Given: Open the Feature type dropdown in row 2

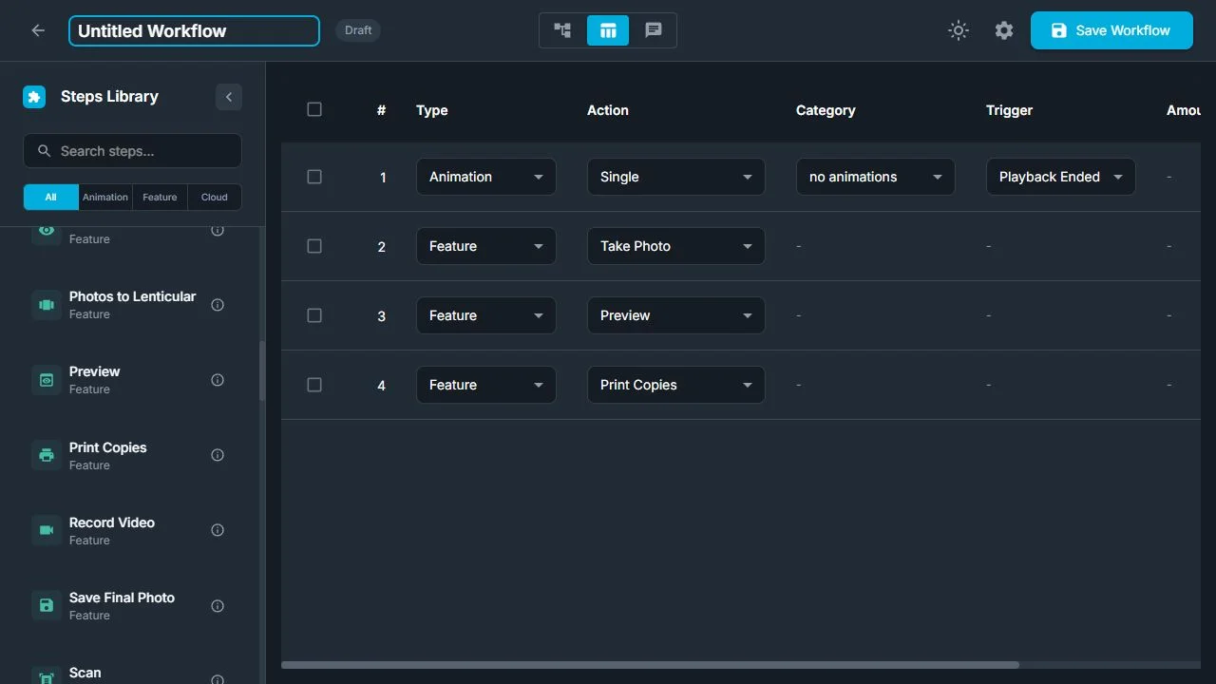Looking at the screenshot, I should pos(486,246).
